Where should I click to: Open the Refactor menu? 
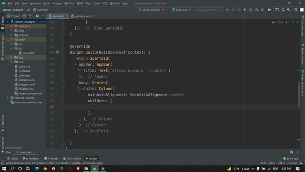[x=69, y=3]
